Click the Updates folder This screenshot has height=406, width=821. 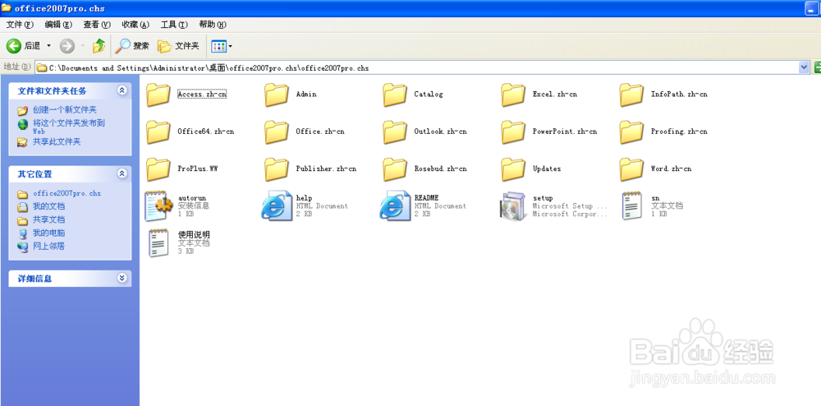tap(531, 168)
